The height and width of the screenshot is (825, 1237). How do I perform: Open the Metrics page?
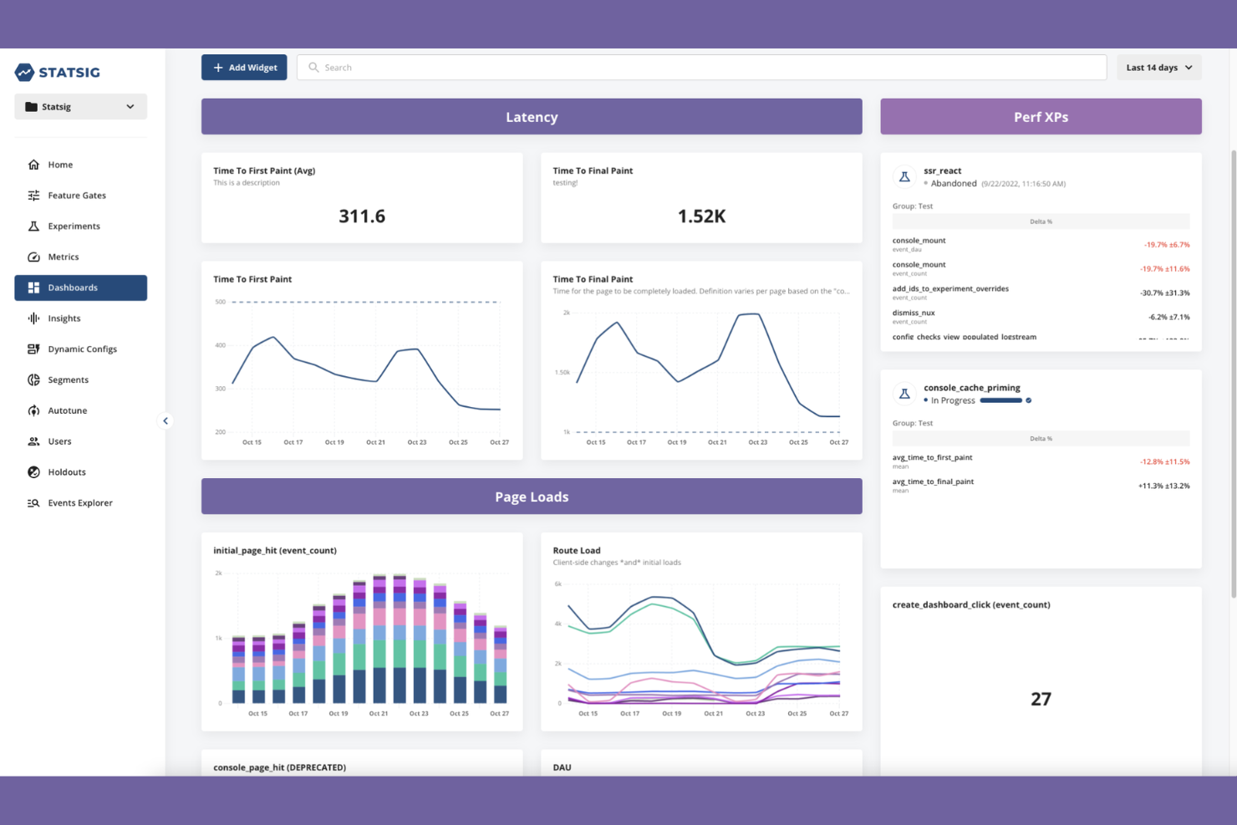tap(80, 257)
